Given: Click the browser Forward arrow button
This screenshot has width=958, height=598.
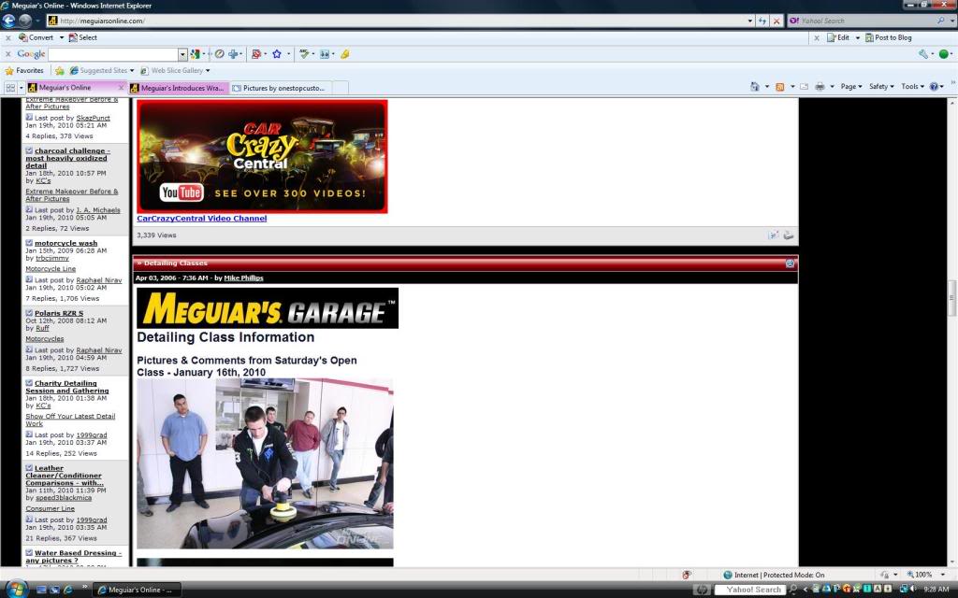Looking at the screenshot, I should 25,21.
